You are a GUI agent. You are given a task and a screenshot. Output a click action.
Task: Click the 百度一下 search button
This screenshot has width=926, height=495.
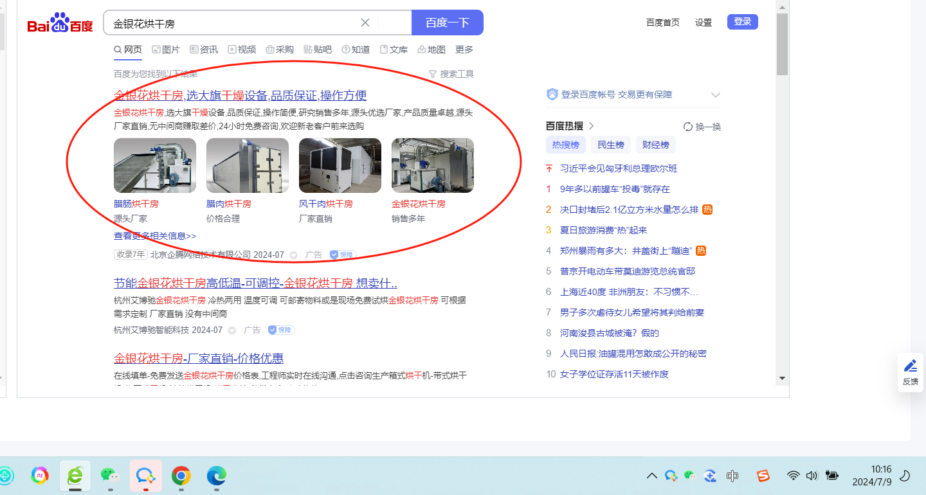click(x=448, y=22)
